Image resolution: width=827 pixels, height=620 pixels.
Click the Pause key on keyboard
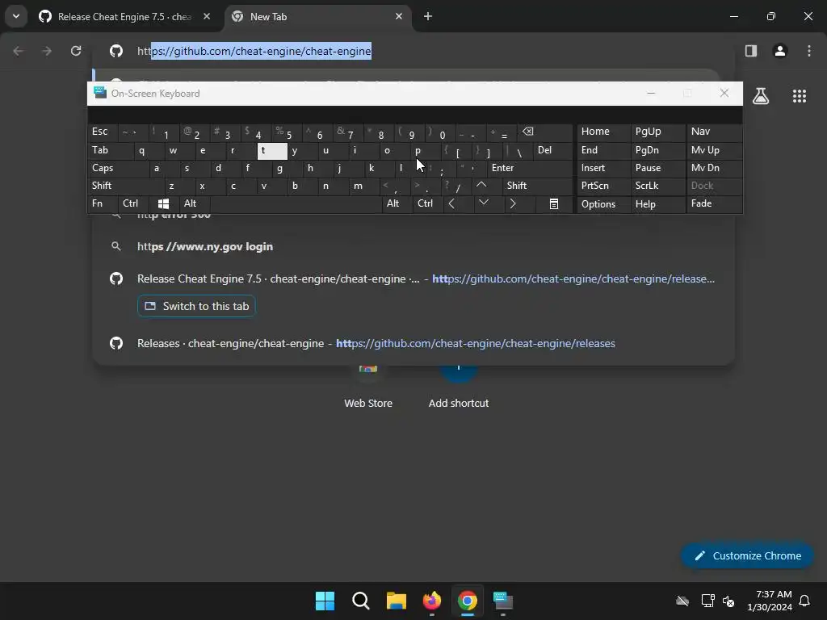[x=657, y=168]
